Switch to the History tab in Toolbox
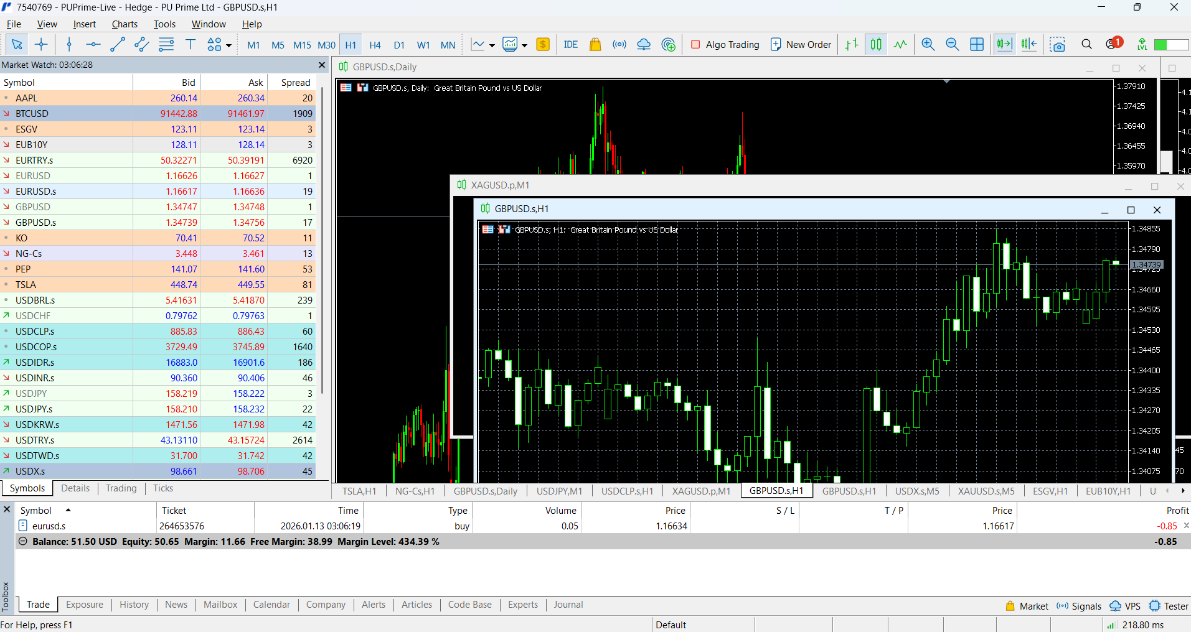Viewport: 1191px width, 632px height. pyautogui.click(x=134, y=605)
